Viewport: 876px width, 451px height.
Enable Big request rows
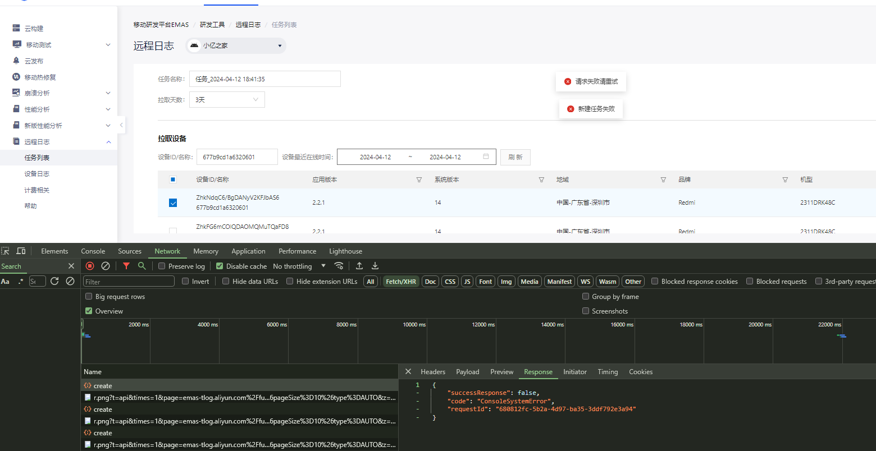point(89,296)
